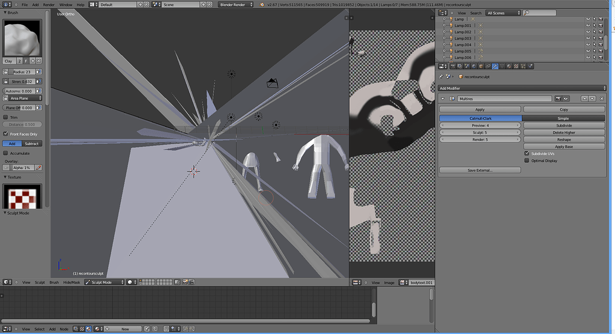Click the Apply modifier button
This screenshot has width=615, height=334.
point(480,109)
